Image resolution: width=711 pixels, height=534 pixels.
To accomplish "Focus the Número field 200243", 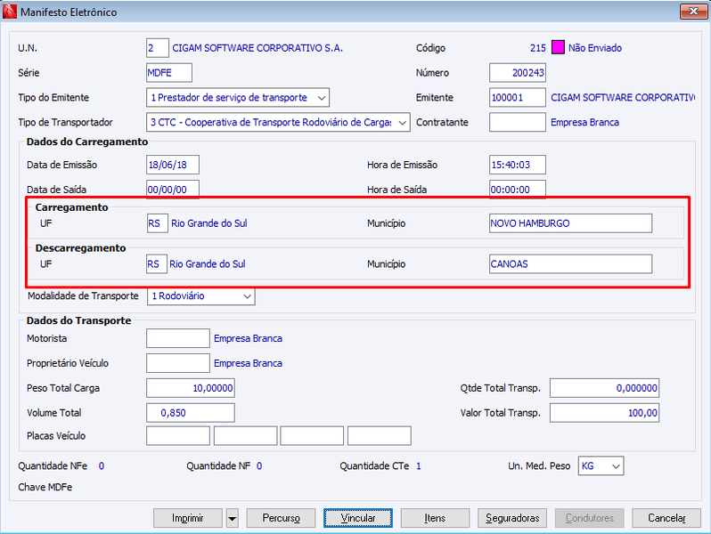I will coord(518,73).
